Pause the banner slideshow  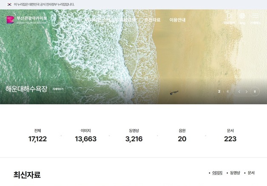[255, 92]
